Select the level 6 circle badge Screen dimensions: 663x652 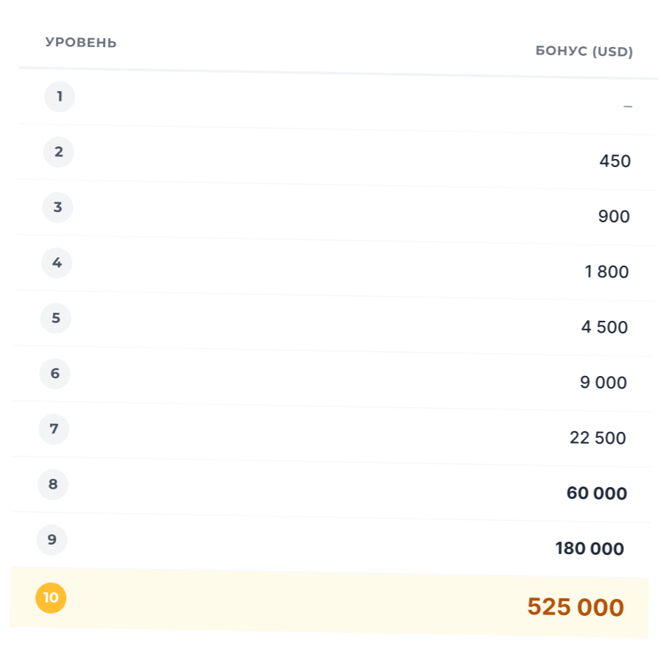[x=55, y=373]
